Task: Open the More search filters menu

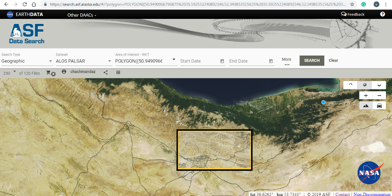Action: [286, 62]
